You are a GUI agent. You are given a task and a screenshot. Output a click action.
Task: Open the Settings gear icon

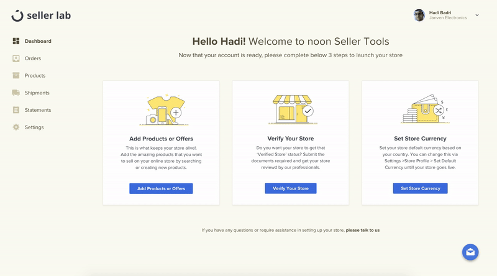click(16, 127)
